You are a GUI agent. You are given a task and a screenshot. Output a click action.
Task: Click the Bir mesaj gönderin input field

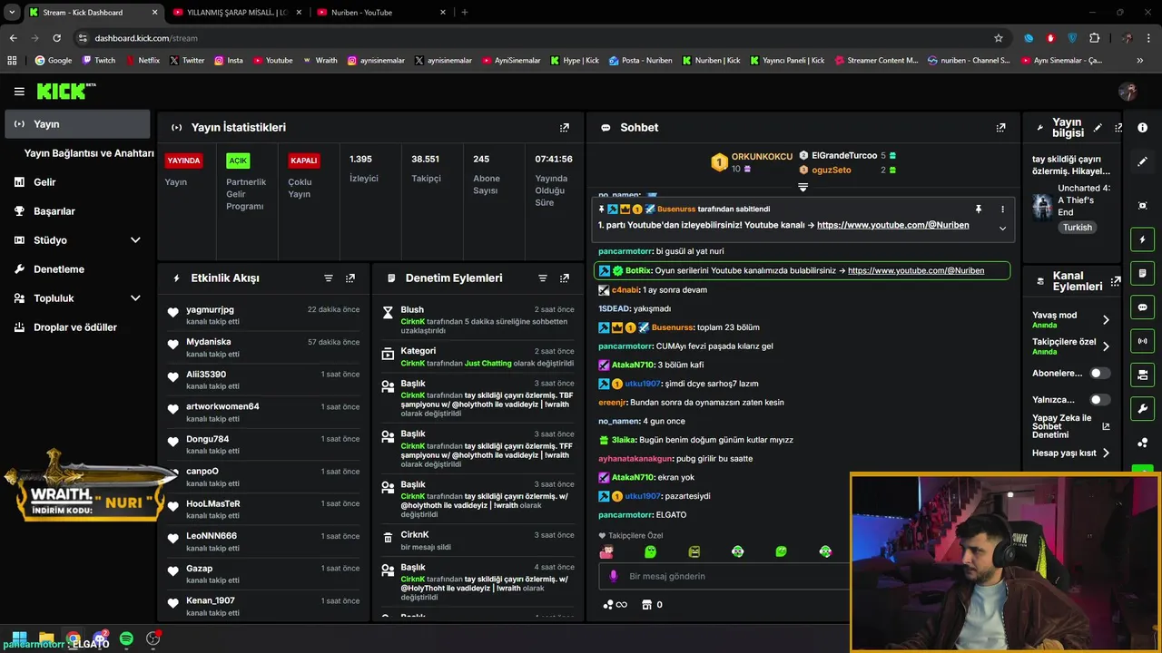pos(726,576)
